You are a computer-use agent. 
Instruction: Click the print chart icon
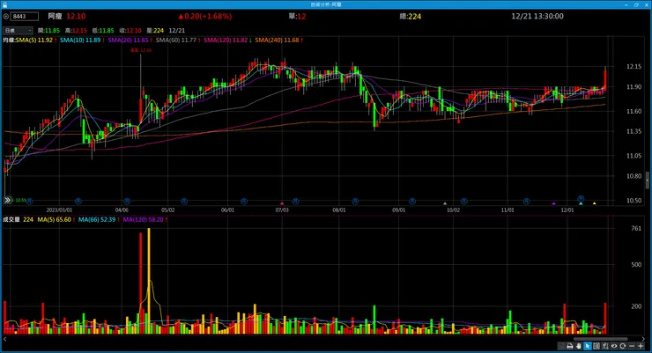[x=570, y=346]
